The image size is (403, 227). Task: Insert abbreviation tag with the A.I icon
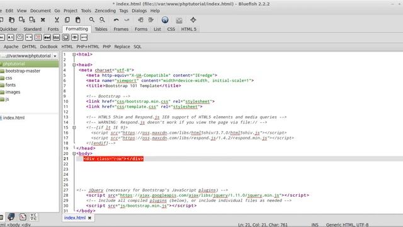click(x=10, y=38)
